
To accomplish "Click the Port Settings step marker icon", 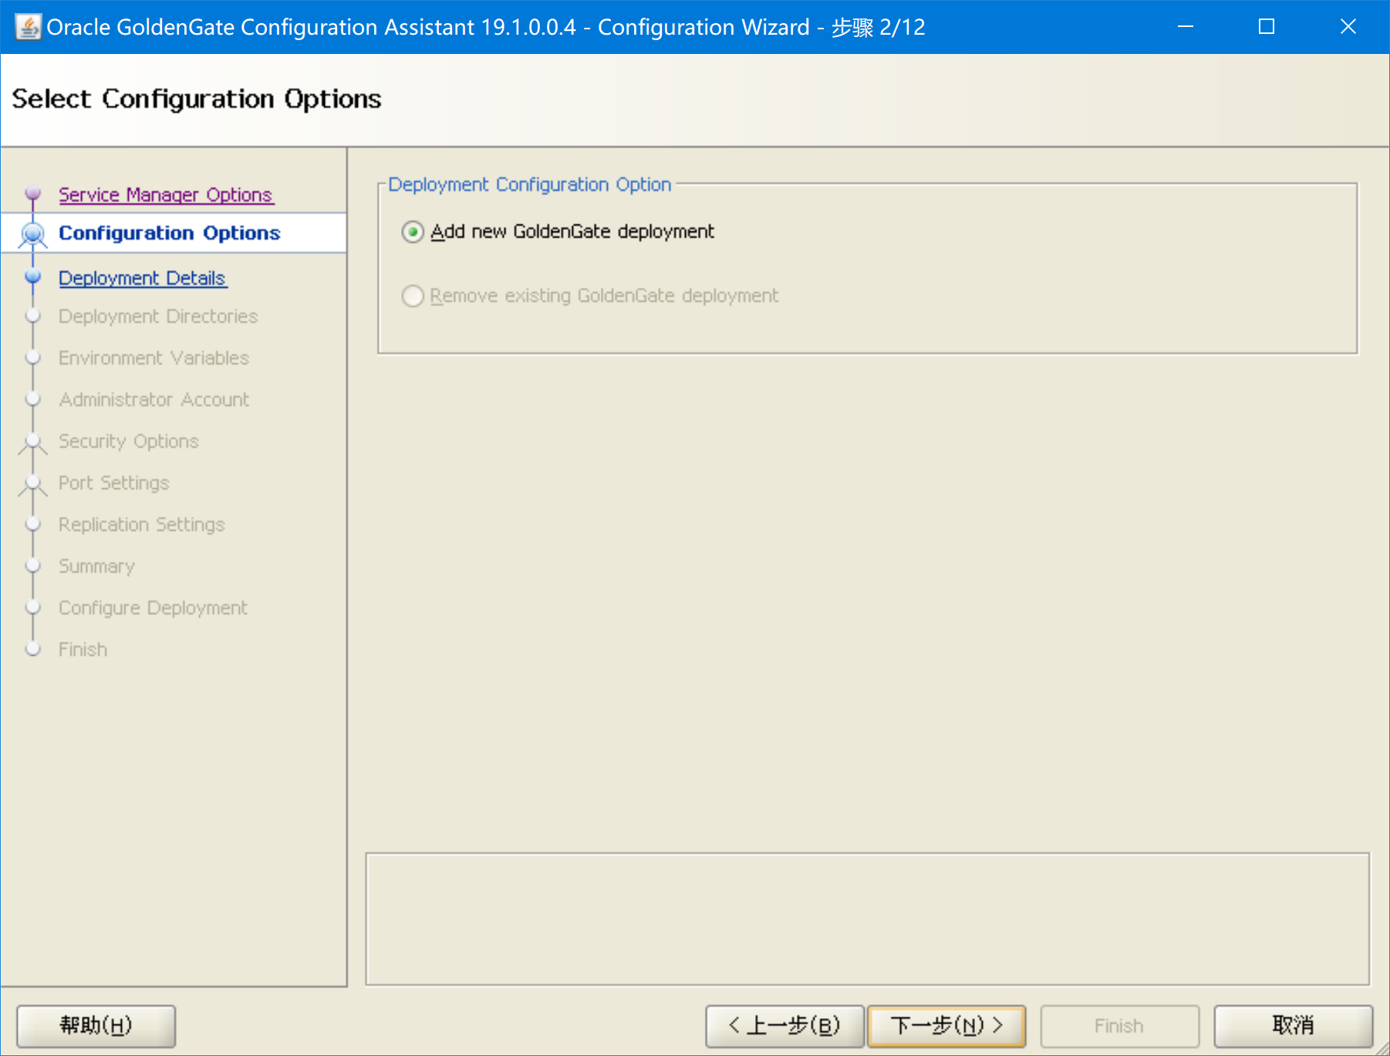I will point(33,484).
